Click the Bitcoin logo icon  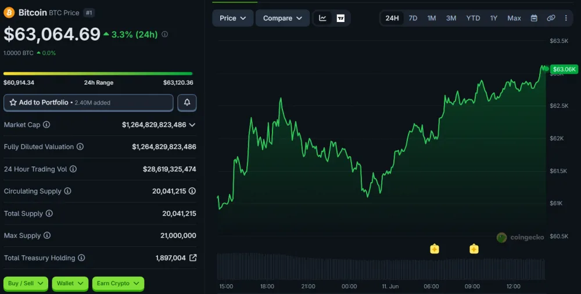point(9,13)
